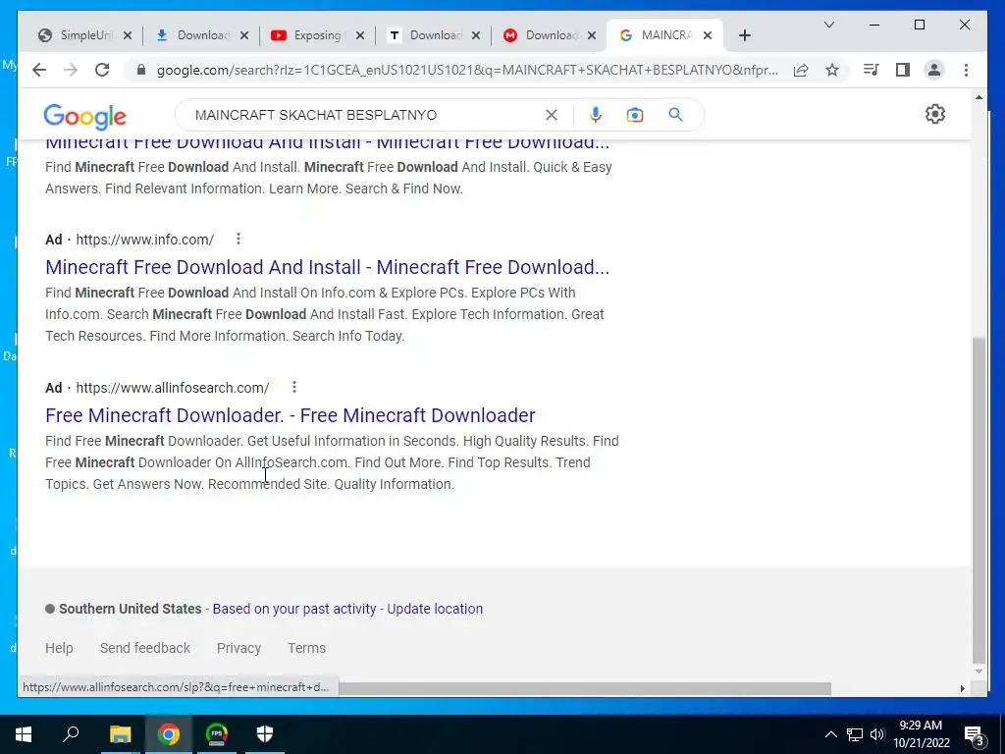Open the Chrome profile avatar
This screenshot has width=1005, height=754.
[934, 70]
